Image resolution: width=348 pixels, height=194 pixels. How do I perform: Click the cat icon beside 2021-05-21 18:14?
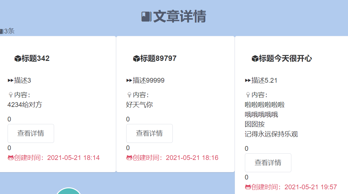[x=11, y=158]
